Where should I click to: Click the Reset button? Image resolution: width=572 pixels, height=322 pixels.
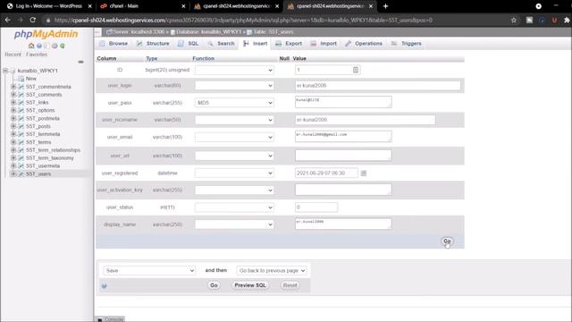point(290,285)
